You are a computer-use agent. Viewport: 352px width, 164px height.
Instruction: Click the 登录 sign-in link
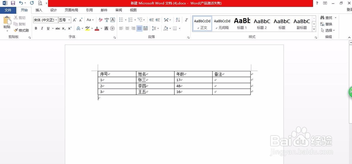tap(349, 9)
